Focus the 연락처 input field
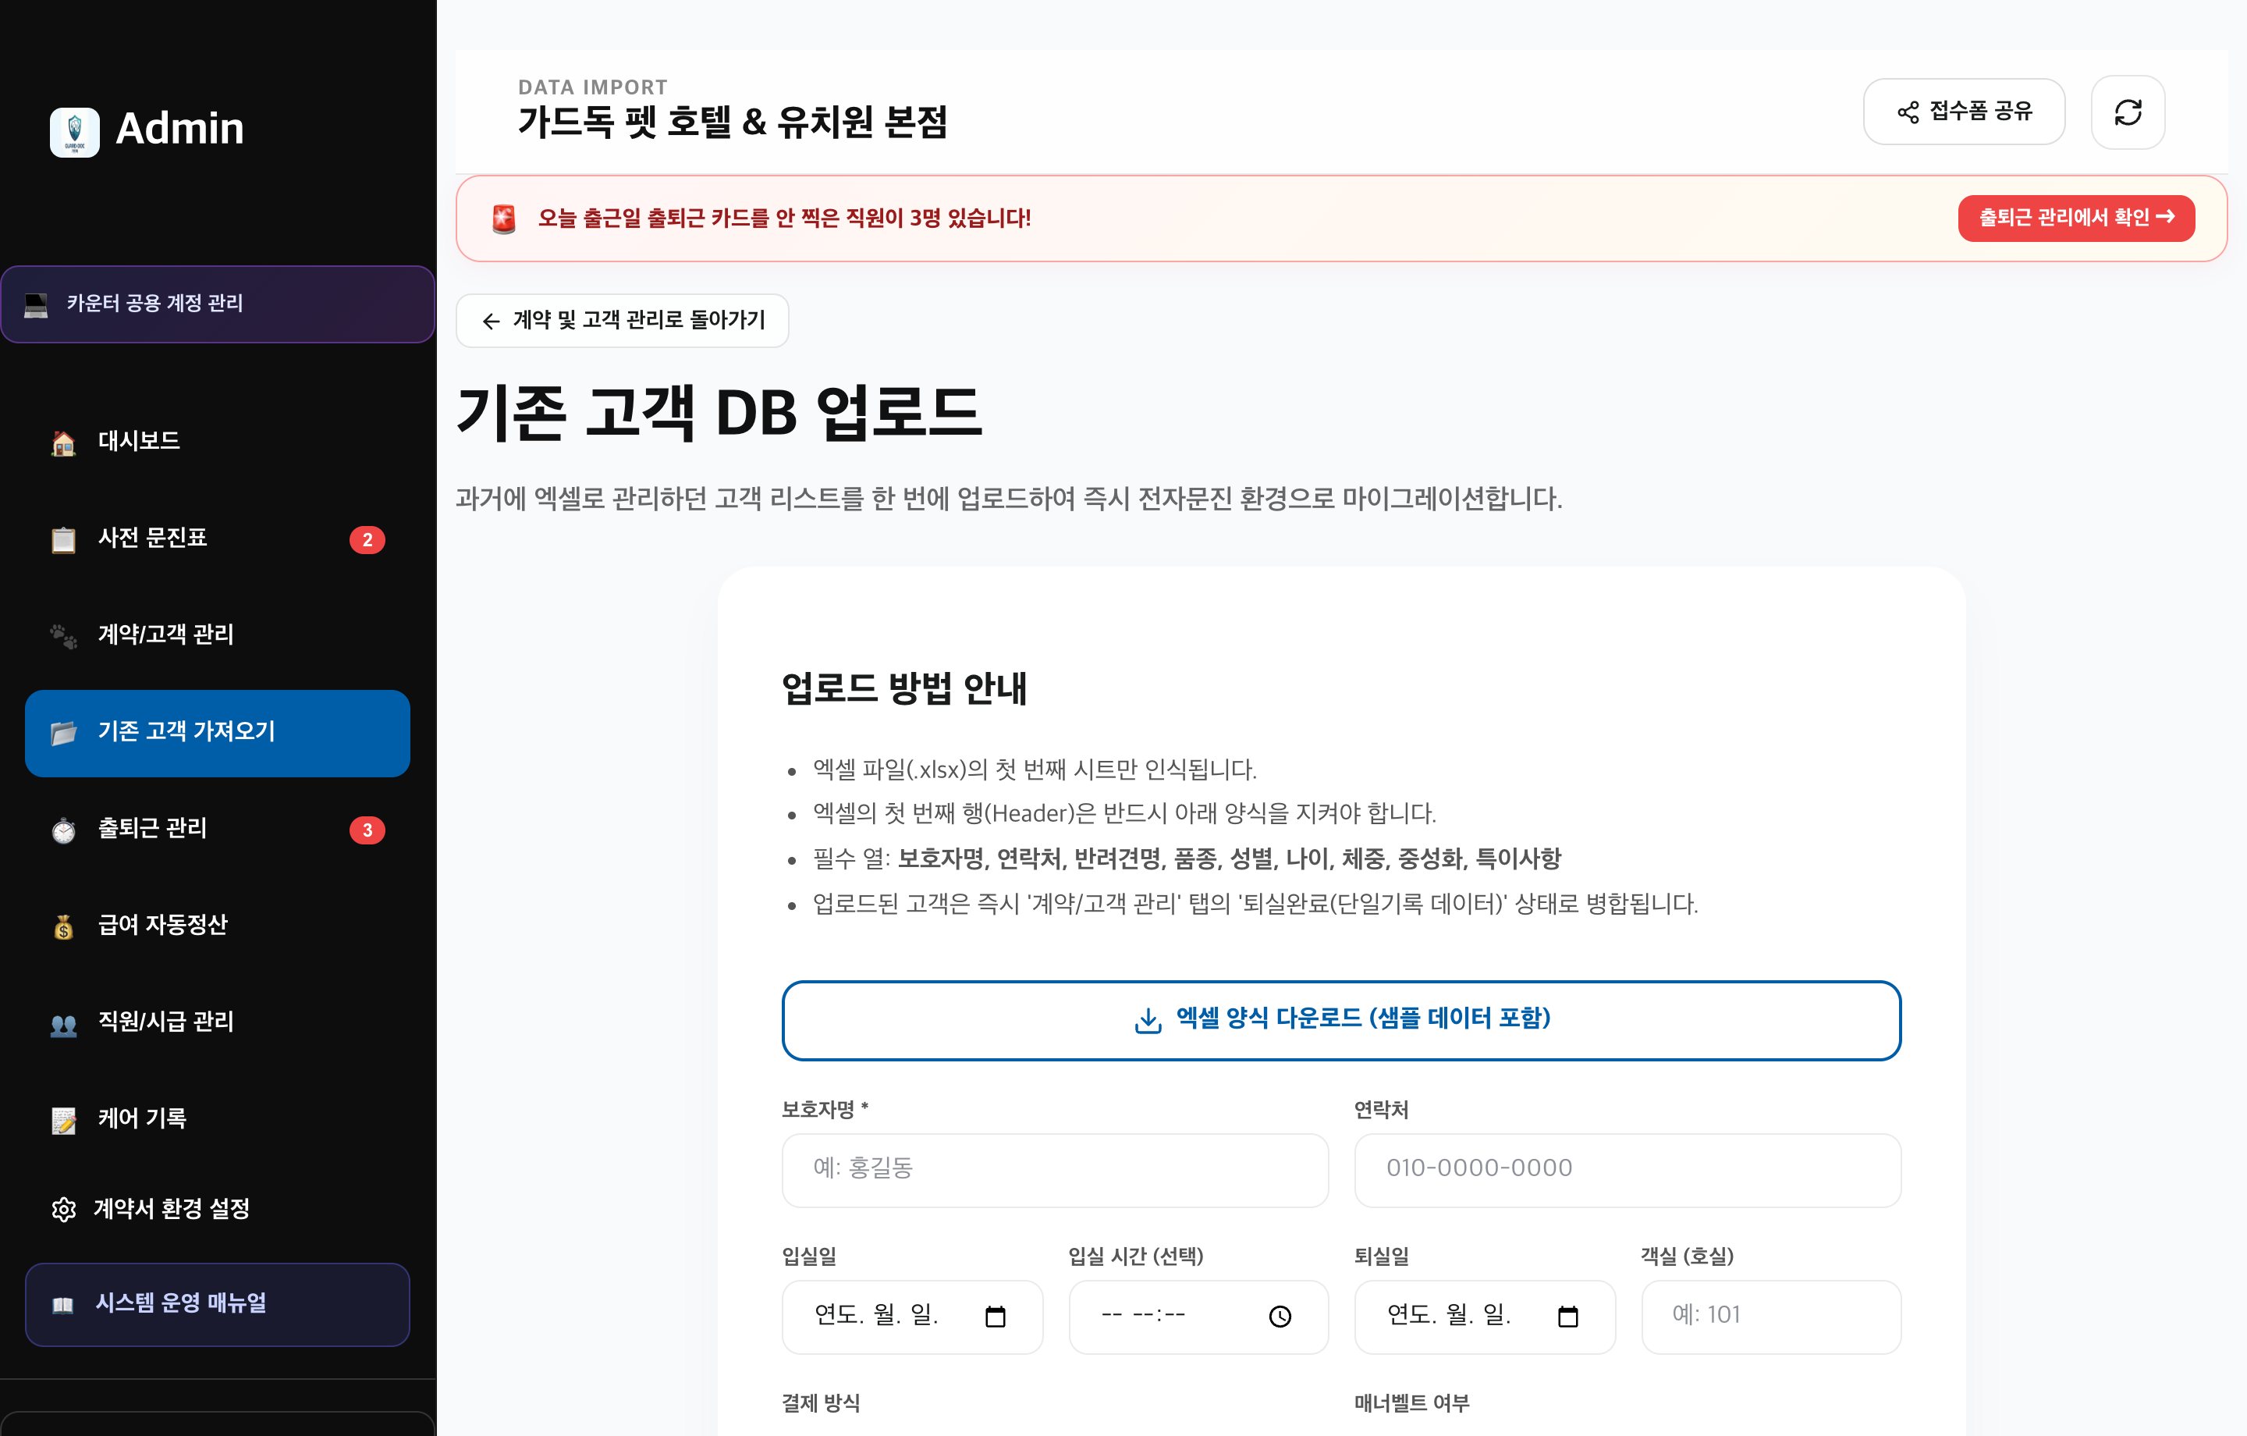The height and width of the screenshot is (1436, 2247). 1628,1170
